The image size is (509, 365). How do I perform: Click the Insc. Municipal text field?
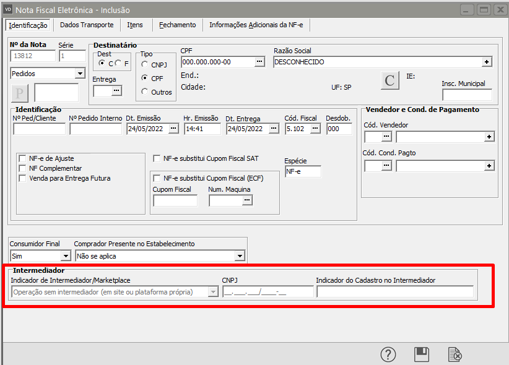[x=467, y=95]
